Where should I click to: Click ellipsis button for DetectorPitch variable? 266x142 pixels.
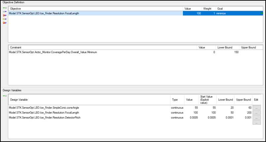(257, 118)
